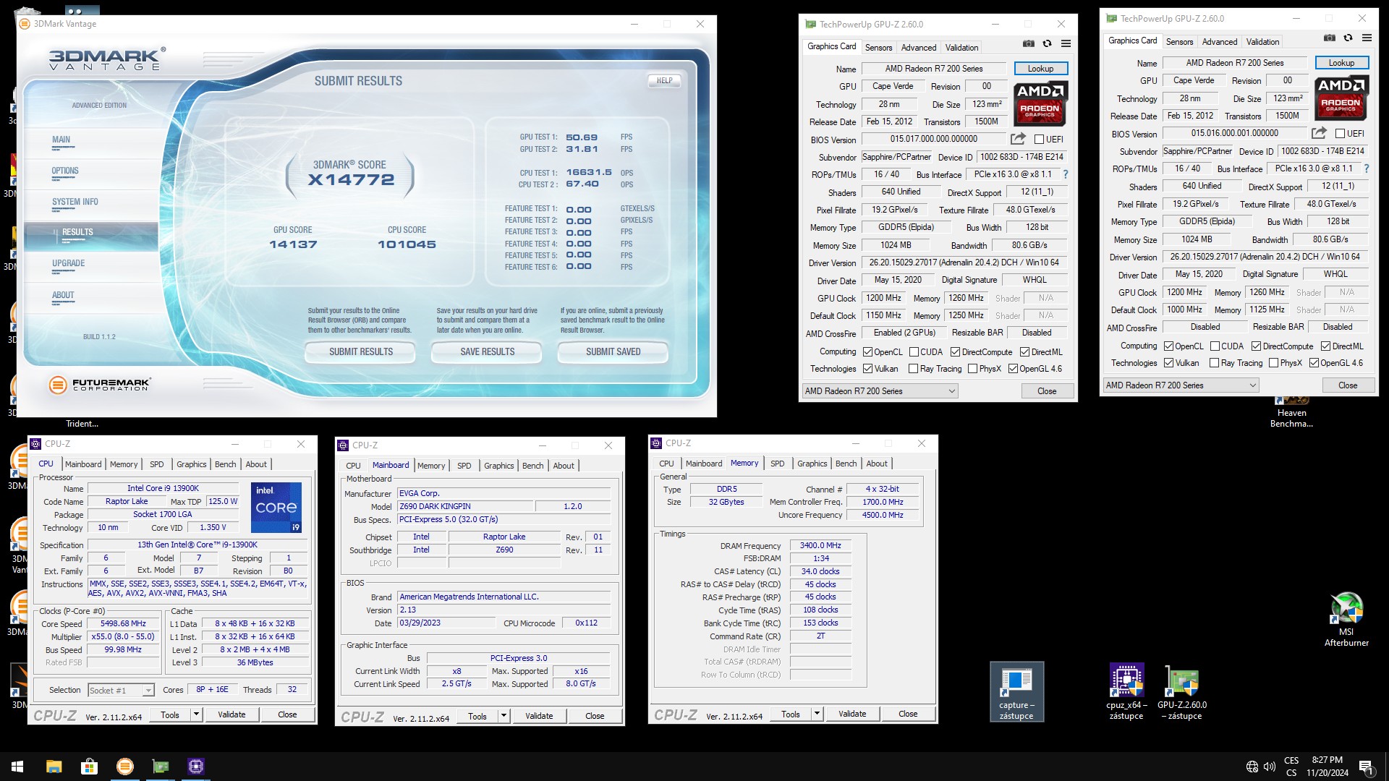Open File Explorer from taskbar
This screenshot has height=781, width=1389.
[54, 767]
